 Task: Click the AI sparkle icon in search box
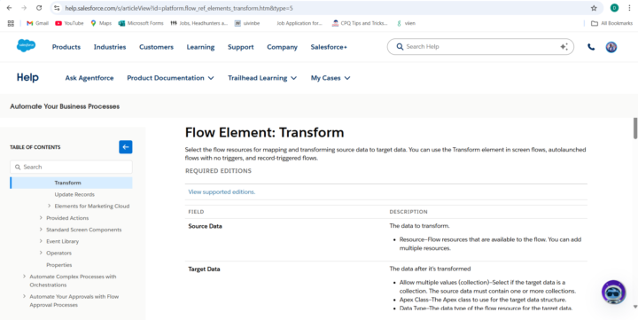point(564,47)
